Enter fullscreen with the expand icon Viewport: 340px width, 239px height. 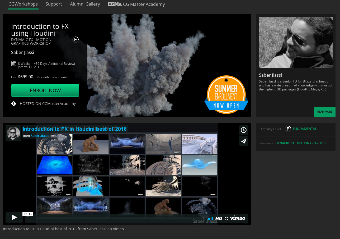point(226,218)
